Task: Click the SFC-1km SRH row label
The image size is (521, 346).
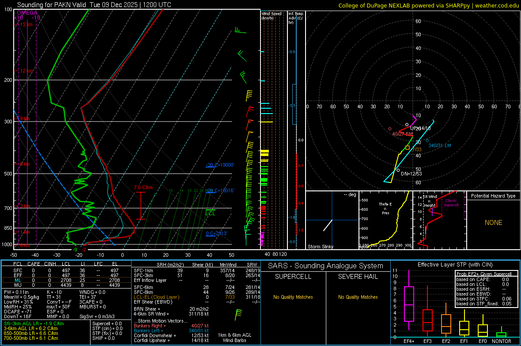Action: click(x=143, y=270)
